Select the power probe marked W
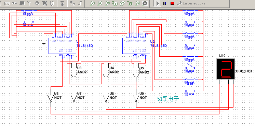Image resolution: width=255 pixels, height=126 pixels. tap(108, 3)
